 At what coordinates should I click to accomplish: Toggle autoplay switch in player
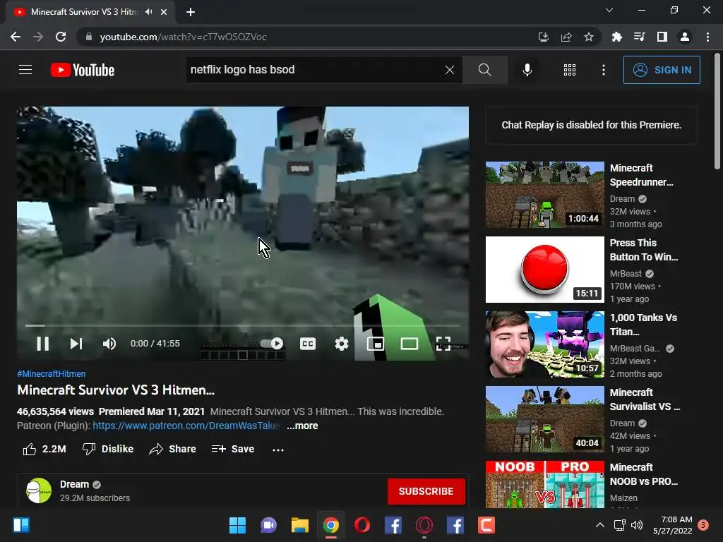pos(272,344)
